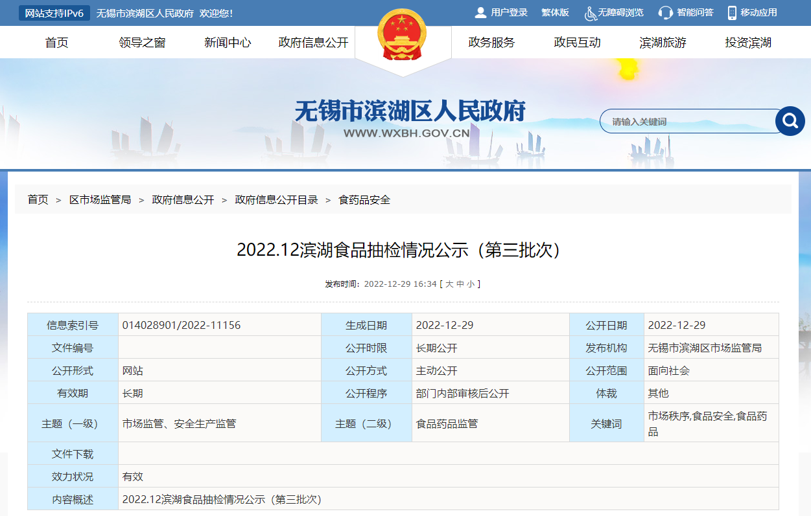Click the 食药品安全 breadcrumb link
This screenshot has width=811, height=516.
(x=366, y=200)
